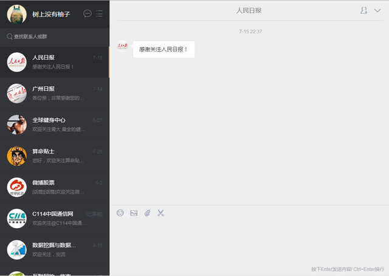Image resolution: width=389 pixels, height=276 pixels.
Task: Click the 7-15 22:37 timestamp
Action: pyautogui.click(x=250, y=32)
